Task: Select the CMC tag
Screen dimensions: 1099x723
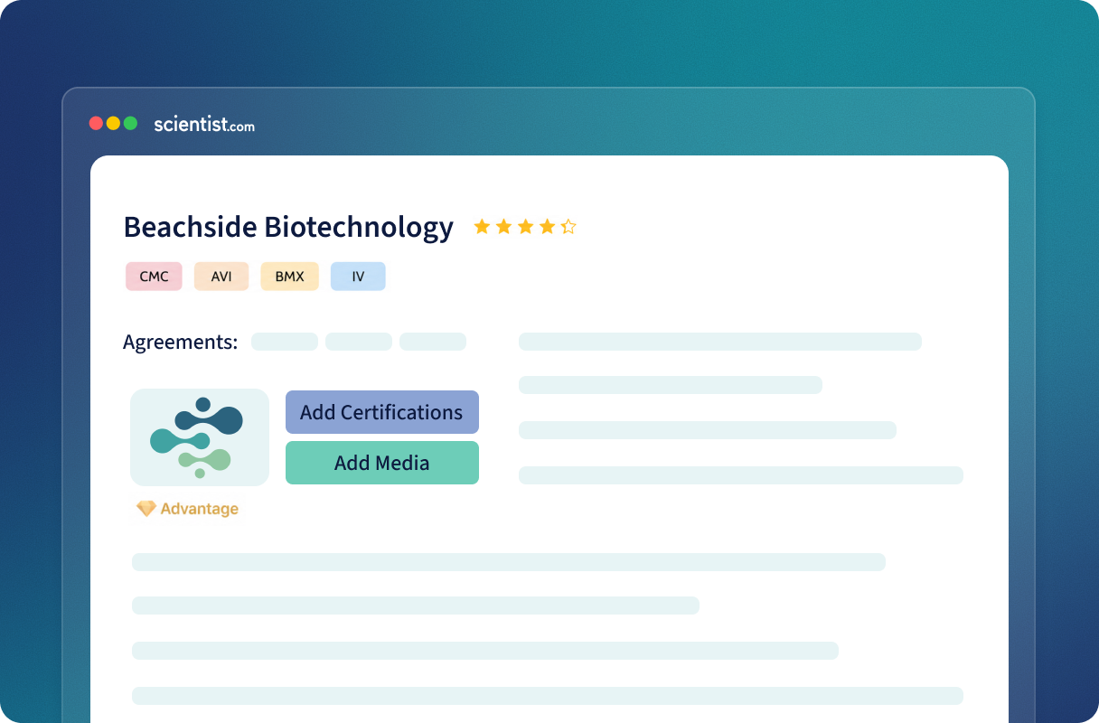Action: 154,277
